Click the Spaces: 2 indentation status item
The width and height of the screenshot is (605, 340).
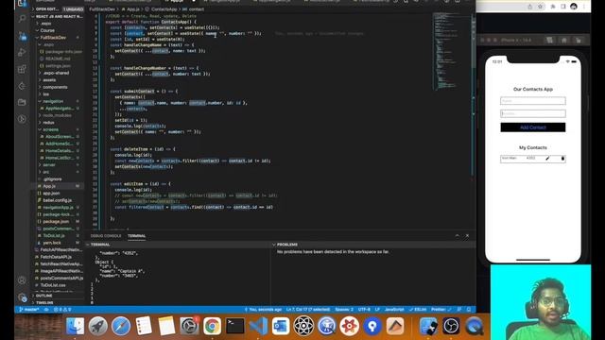point(344,310)
